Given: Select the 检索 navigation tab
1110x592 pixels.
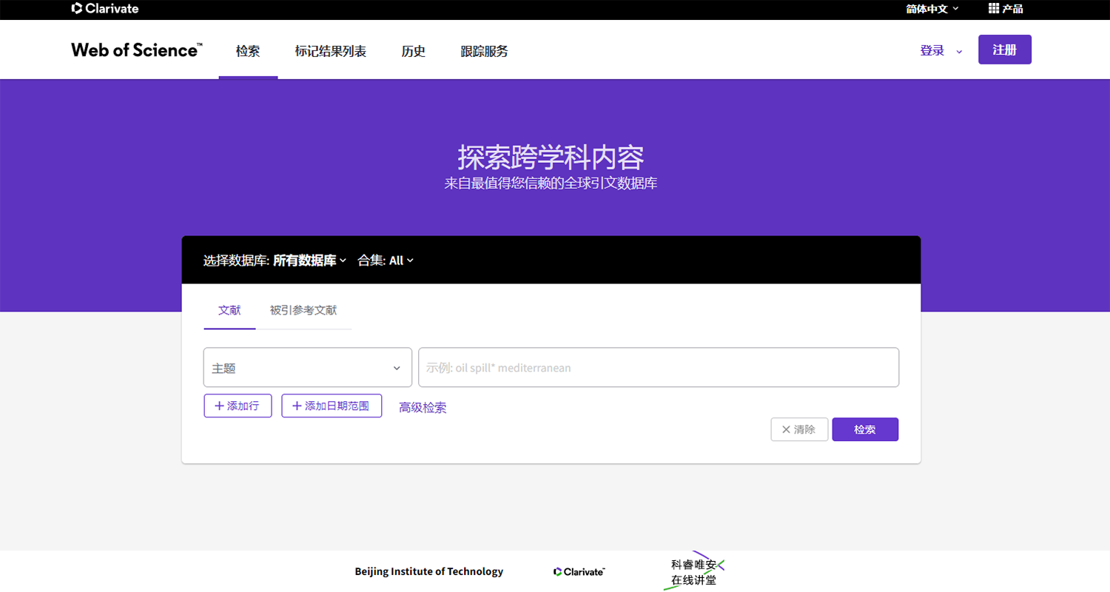Looking at the screenshot, I should click(248, 51).
